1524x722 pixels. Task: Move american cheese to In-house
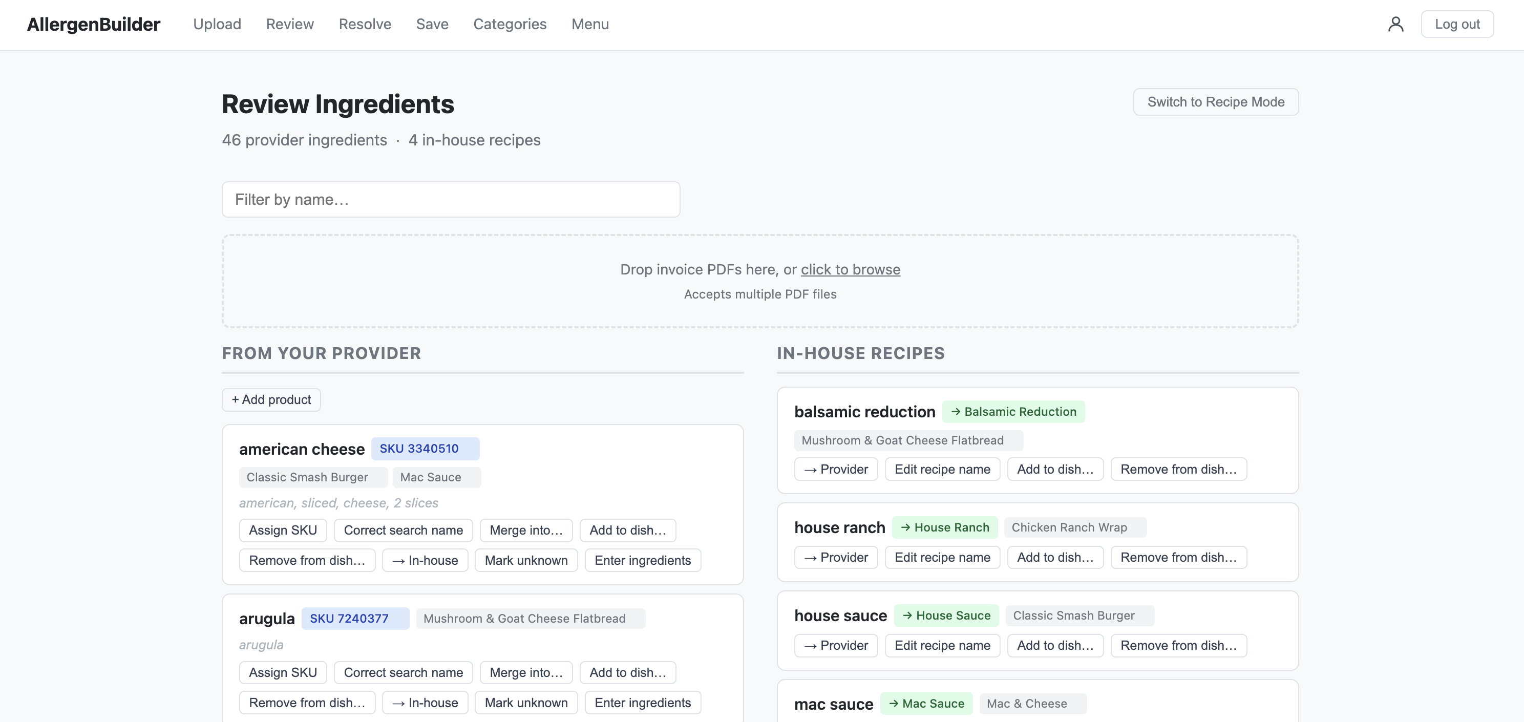[425, 560]
